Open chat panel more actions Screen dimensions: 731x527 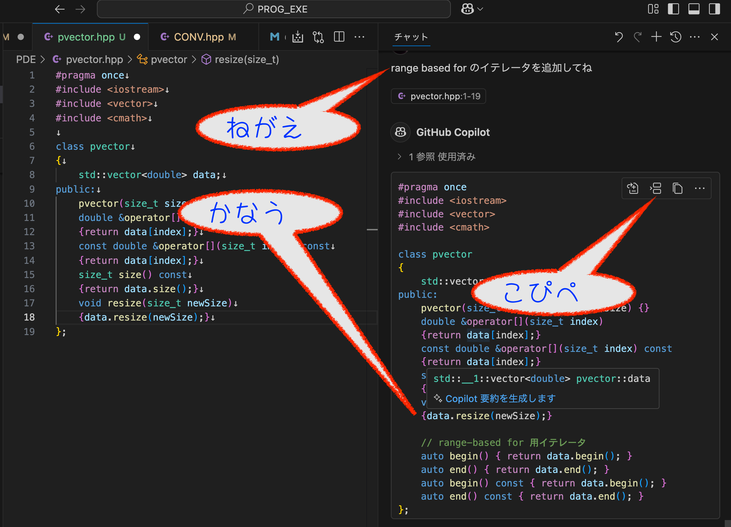click(x=695, y=37)
